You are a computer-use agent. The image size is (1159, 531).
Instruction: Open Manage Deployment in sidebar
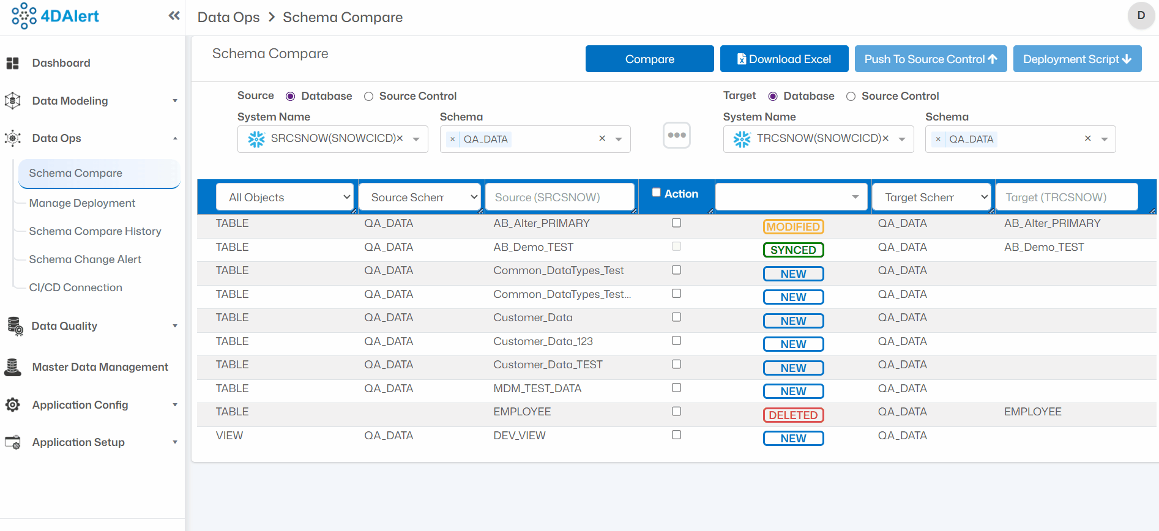pyautogui.click(x=82, y=203)
